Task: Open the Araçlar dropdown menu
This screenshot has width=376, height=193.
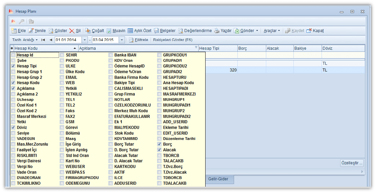Action: pyautogui.click(x=272, y=31)
